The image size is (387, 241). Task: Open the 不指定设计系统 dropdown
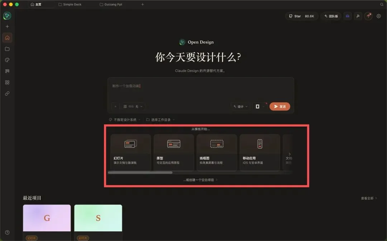[x=125, y=120]
